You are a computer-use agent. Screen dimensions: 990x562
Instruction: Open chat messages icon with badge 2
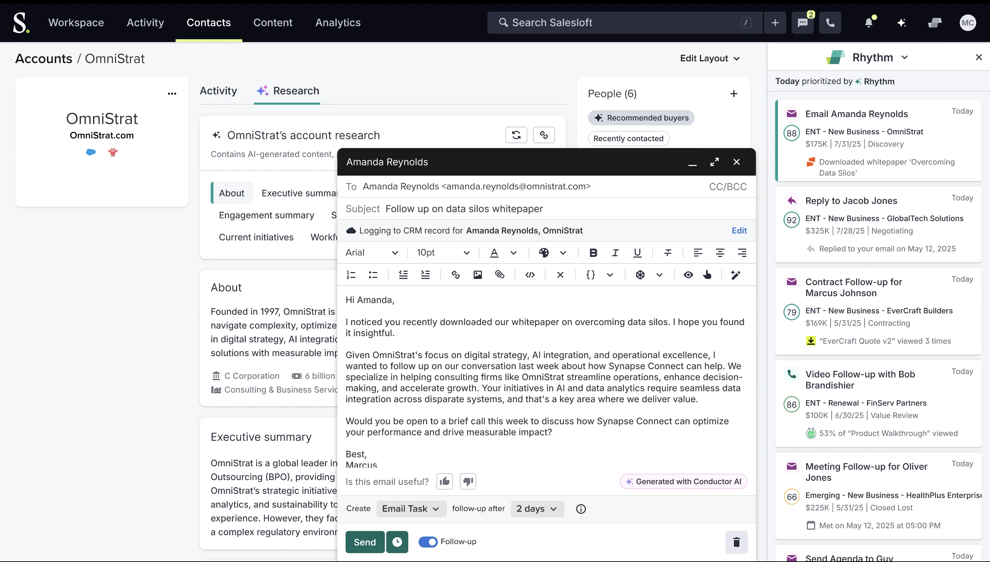click(x=803, y=23)
